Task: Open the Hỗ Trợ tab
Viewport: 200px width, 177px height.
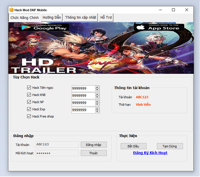Action: 106,18
